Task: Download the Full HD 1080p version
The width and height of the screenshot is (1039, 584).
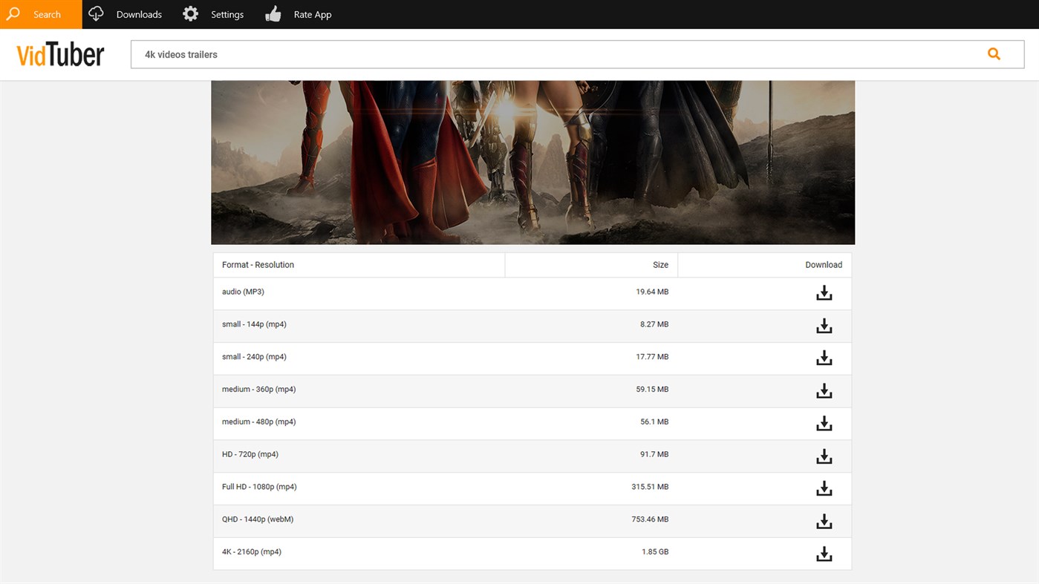Action: point(824,488)
